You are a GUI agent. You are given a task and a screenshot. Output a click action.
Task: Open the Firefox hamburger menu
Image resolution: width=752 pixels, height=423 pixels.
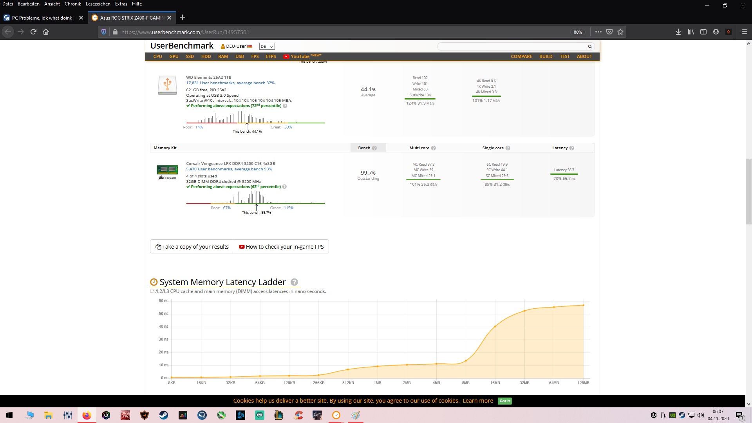(x=744, y=32)
